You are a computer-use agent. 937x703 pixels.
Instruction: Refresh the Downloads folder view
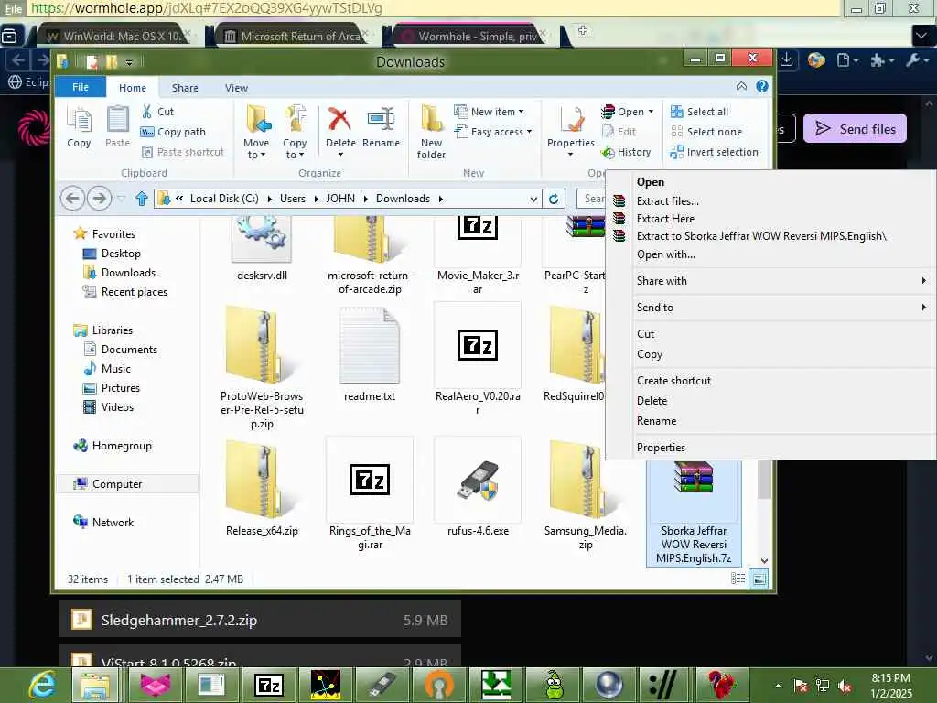[554, 199]
